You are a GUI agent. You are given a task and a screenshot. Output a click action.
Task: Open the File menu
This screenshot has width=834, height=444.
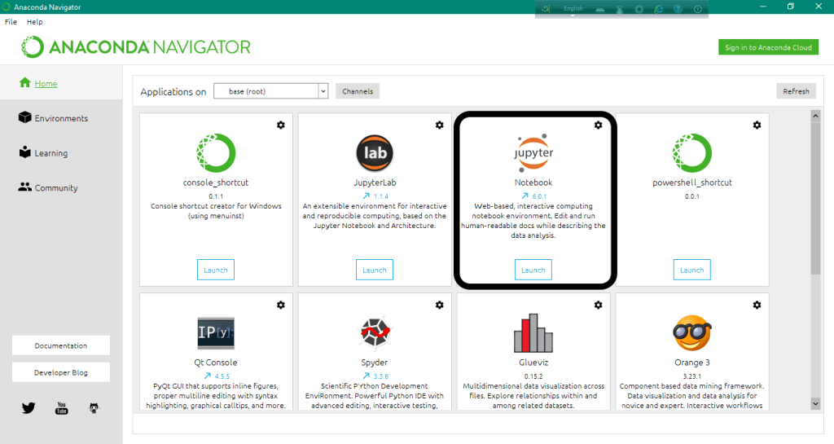(11, 22)
